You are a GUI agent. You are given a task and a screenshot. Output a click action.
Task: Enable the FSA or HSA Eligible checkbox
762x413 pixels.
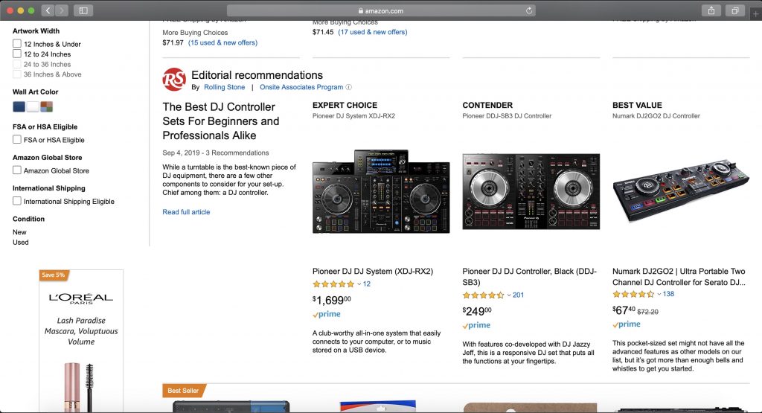(17, 140)
